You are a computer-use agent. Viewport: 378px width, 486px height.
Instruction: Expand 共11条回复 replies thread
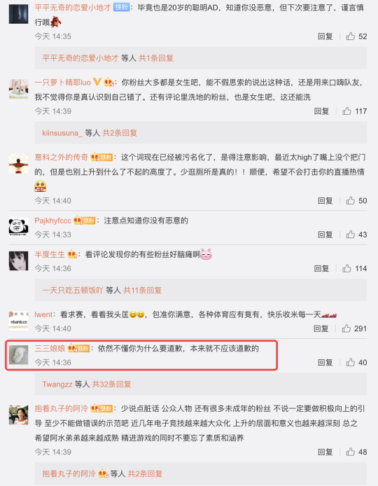click(x=143, y=290)
